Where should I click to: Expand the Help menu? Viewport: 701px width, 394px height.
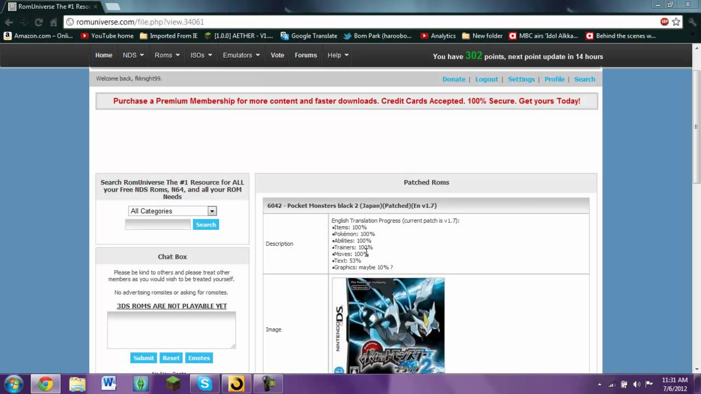[338, 55]
